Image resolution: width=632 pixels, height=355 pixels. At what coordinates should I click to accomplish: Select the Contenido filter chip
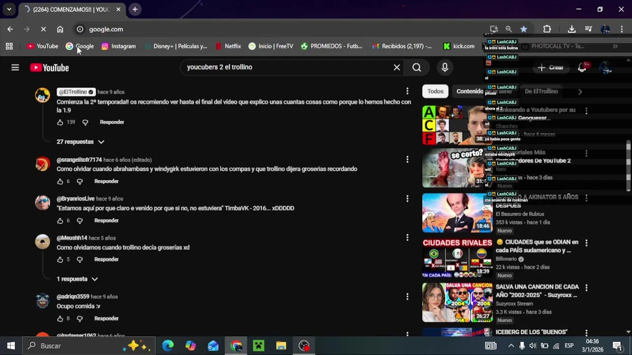[470, 91]
